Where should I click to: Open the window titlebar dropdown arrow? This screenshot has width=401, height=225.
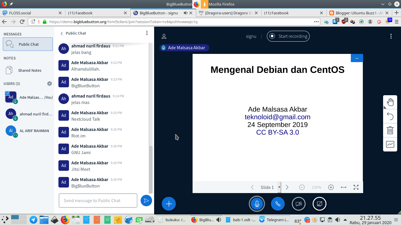coord(383,4)
